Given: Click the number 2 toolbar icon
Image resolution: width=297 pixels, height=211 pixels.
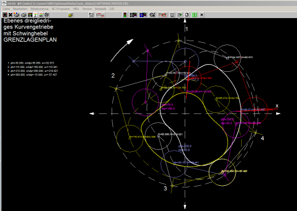Looking at the screenshot, I should click(35, 15).
